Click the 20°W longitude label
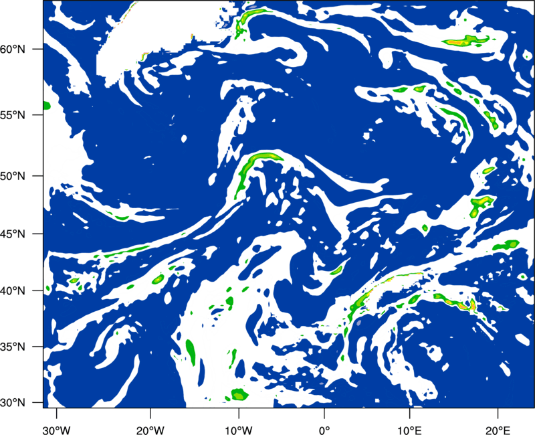Image resolution: width=535 pixels, height=435 pixels. coord(150,430)
